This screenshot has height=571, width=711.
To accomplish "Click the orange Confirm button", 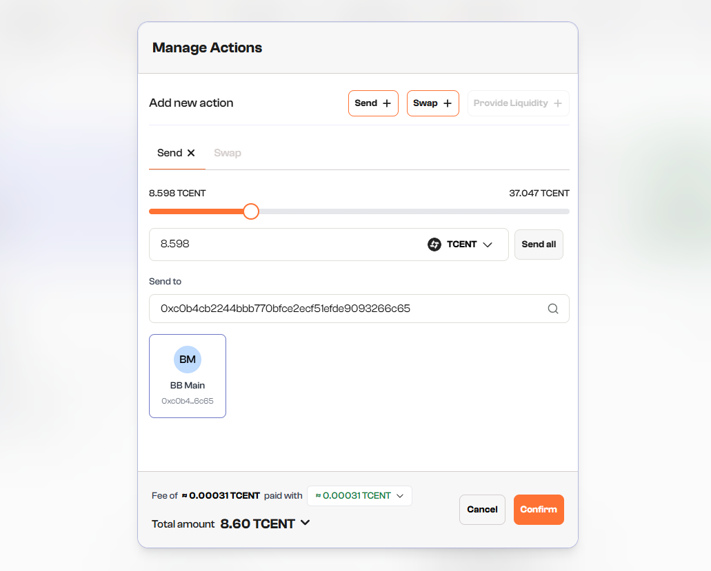I will pos(539,510).
